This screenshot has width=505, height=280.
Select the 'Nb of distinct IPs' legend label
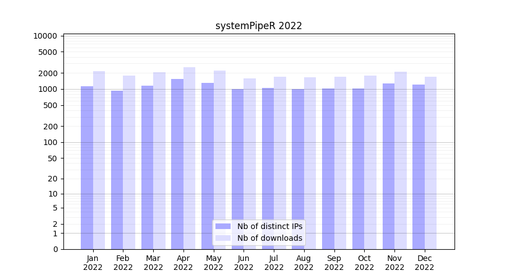pos(269,226)
